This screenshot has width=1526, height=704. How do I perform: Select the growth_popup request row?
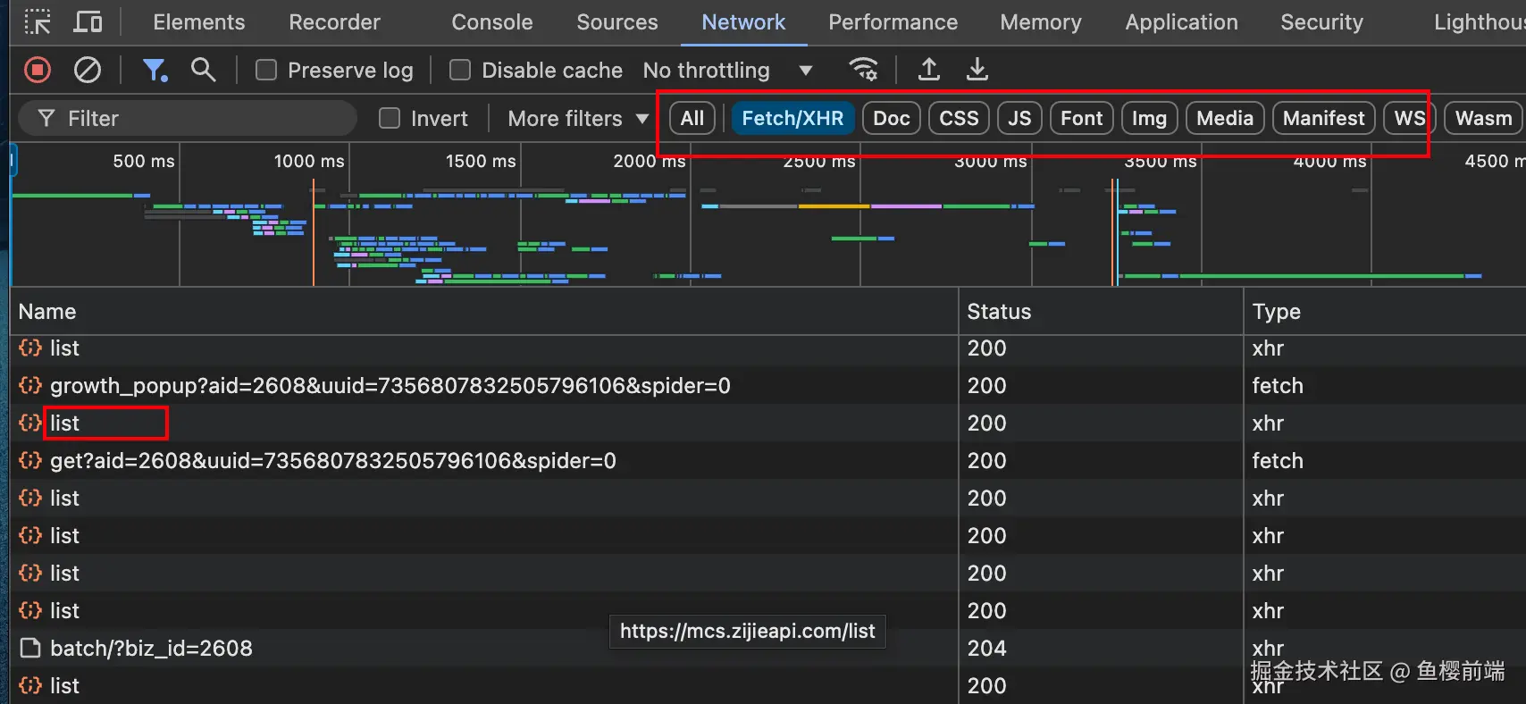click(390, 386)
